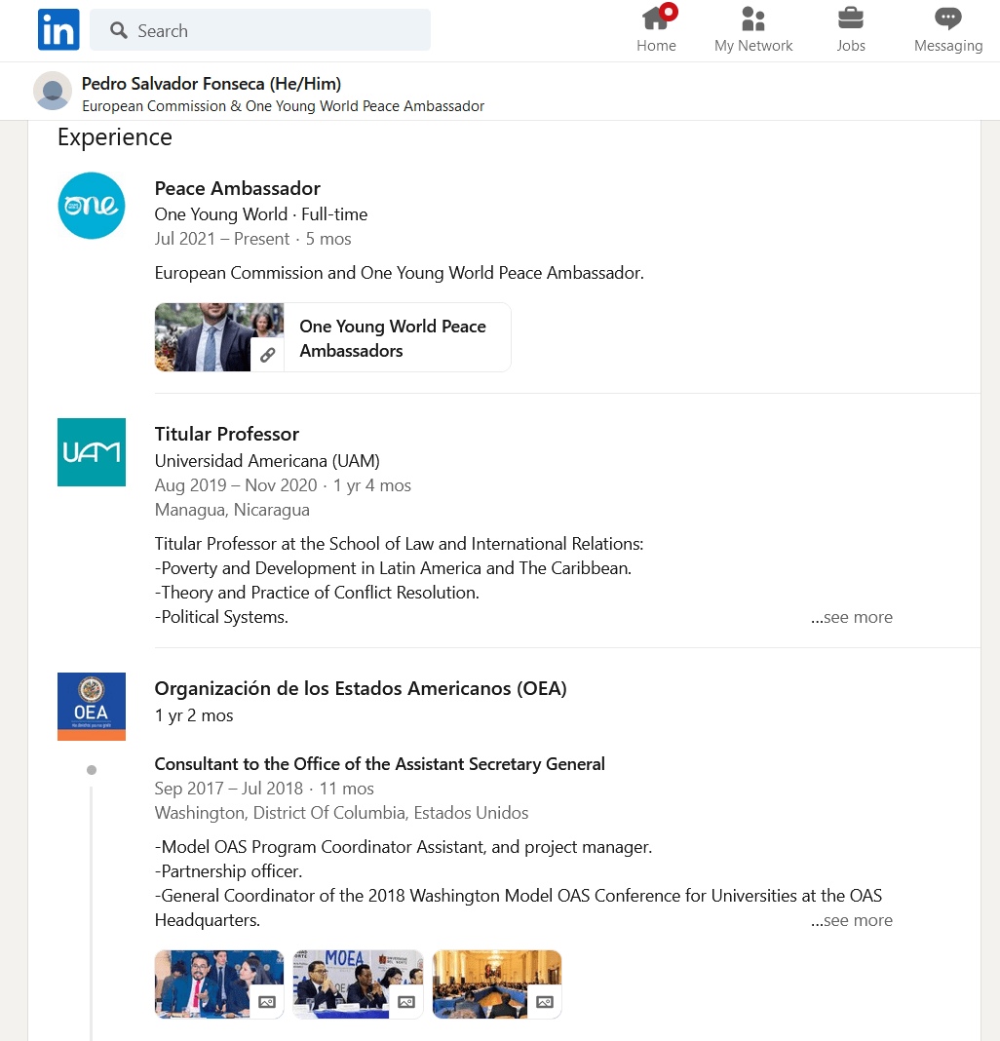Click the profile headline under the name
This screenshot has height=1041, width=1000.
[283, 106]
